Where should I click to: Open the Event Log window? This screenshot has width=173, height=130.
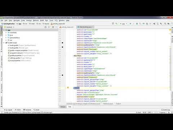(165, 110)
